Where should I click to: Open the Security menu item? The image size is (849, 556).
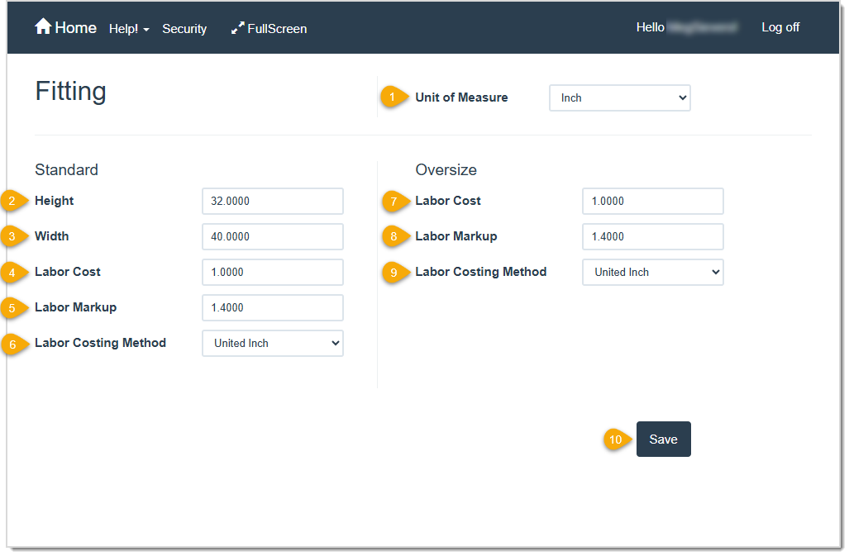click(x=184, y=28)
